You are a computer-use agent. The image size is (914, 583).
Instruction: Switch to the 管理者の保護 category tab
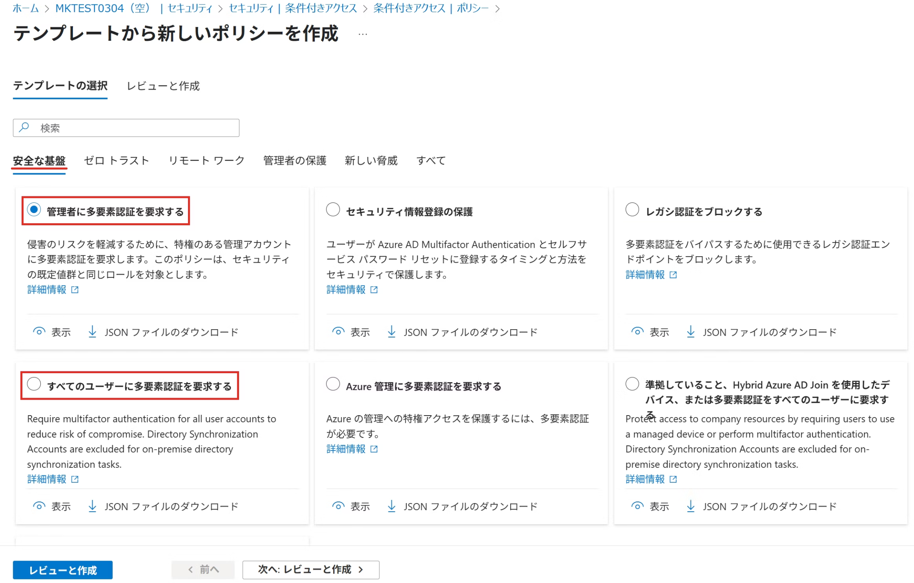294,161
